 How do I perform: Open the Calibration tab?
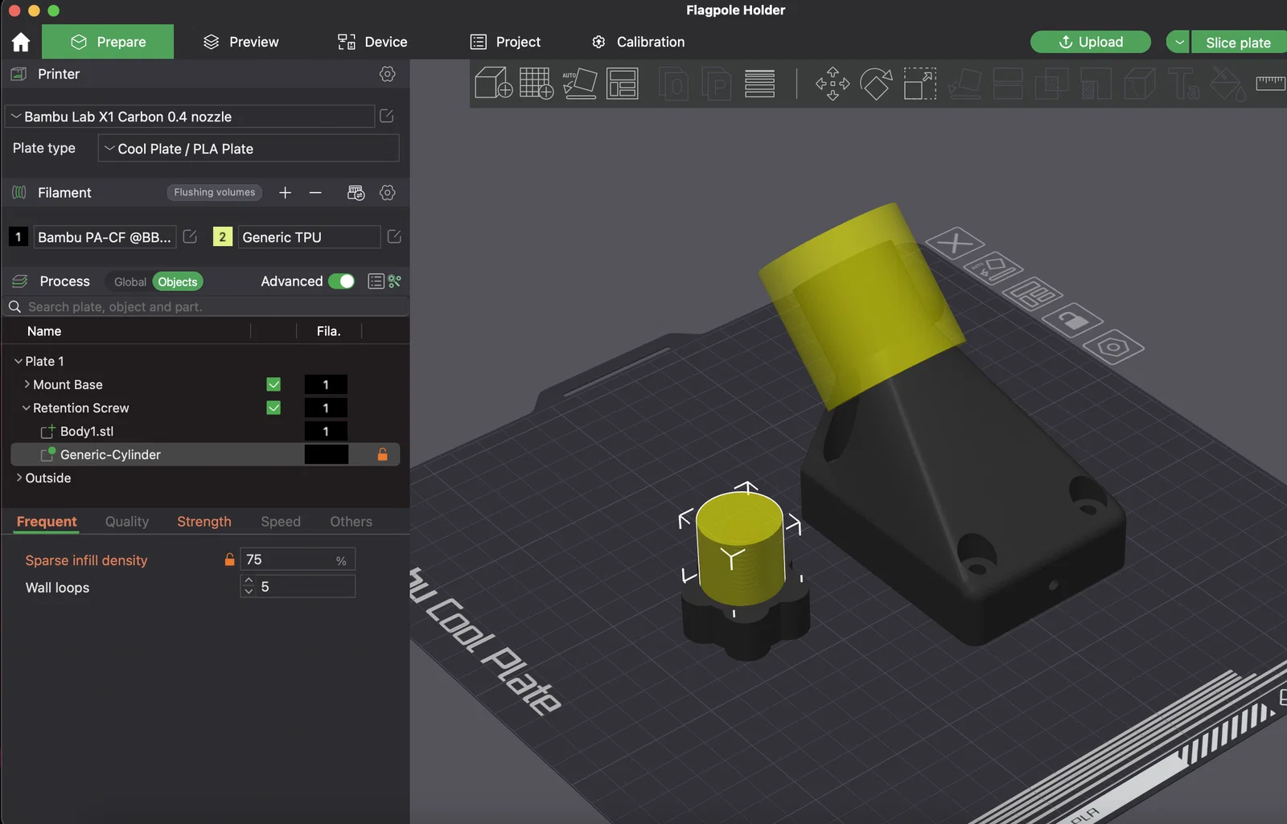point(638,42)
